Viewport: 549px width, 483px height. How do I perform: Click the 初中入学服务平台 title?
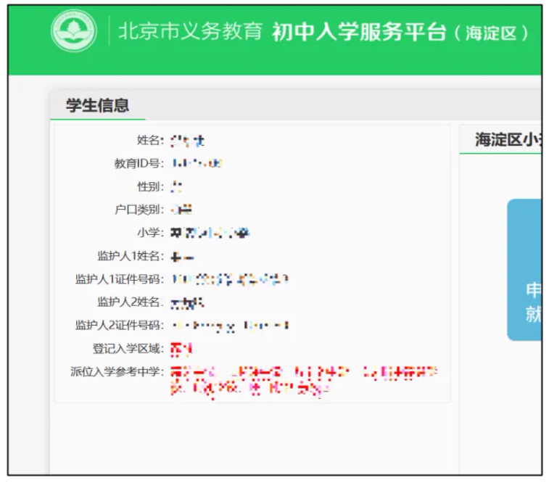coord(359,33)
